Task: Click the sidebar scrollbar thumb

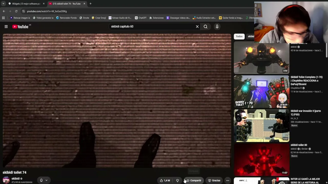Action: [x=327, y=50]
